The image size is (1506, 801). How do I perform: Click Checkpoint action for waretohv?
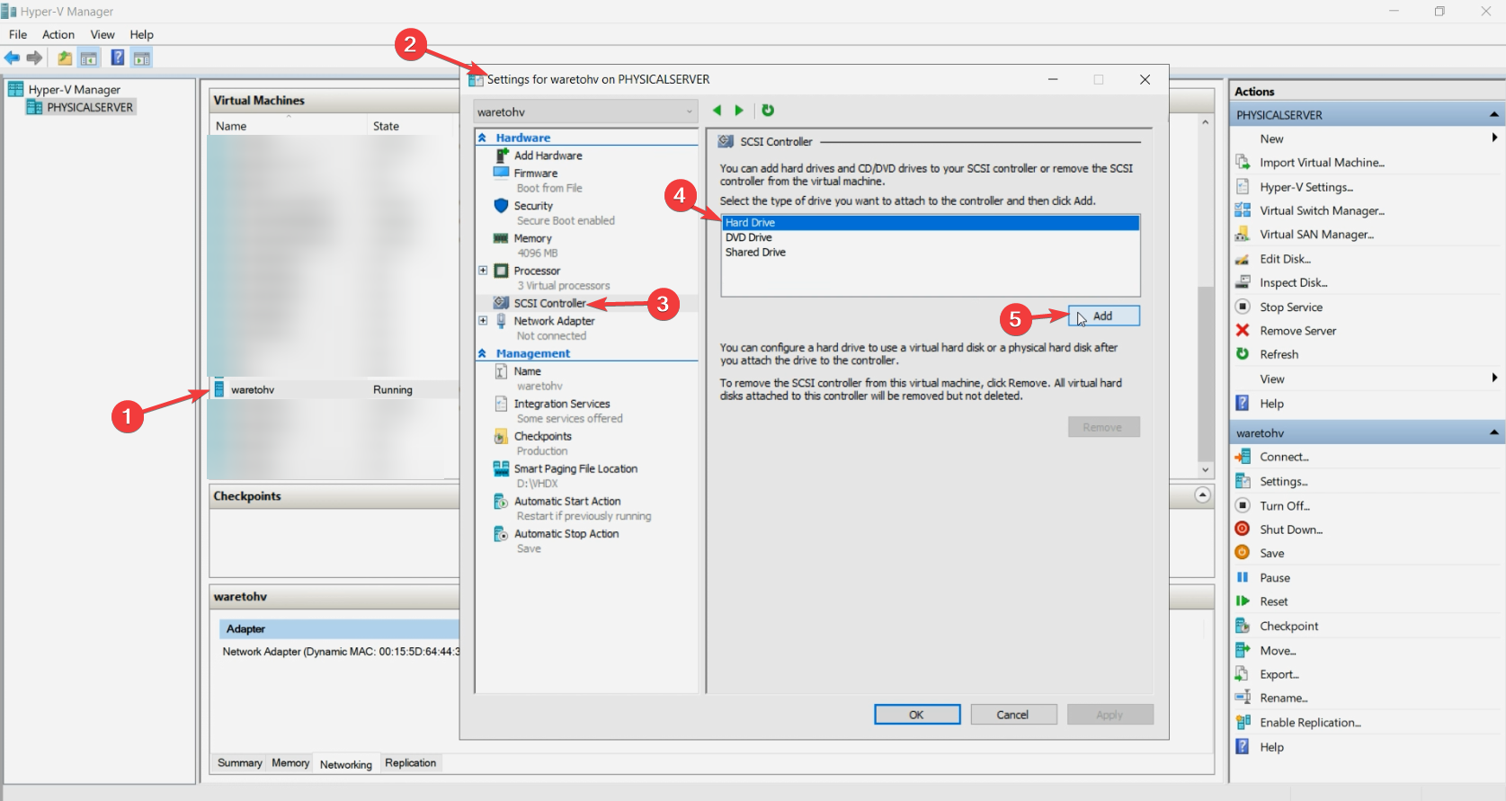tap(1288, 626)
